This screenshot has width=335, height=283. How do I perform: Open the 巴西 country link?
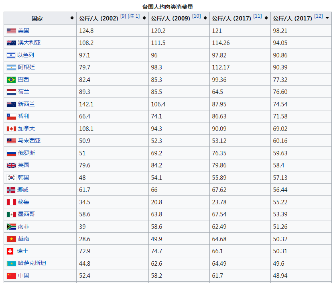click(x=24, y=79)
